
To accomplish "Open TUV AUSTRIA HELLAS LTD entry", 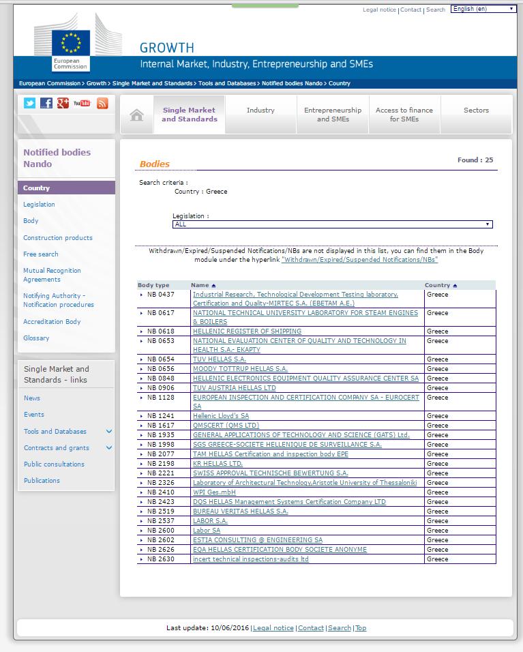I will pyautogui.click(x=235, y=388).
